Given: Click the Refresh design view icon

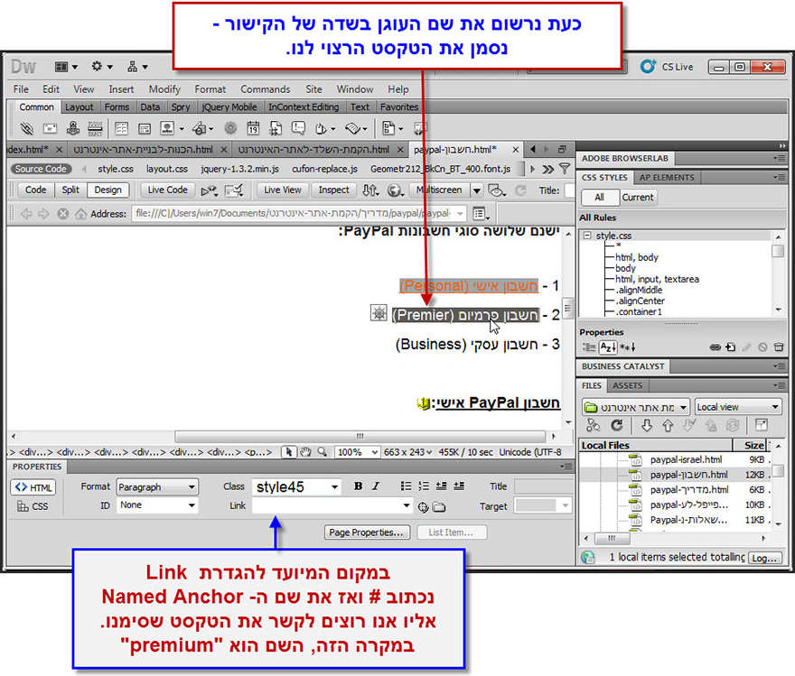Looking at the screenshot, I should click(x=520, y=190).
